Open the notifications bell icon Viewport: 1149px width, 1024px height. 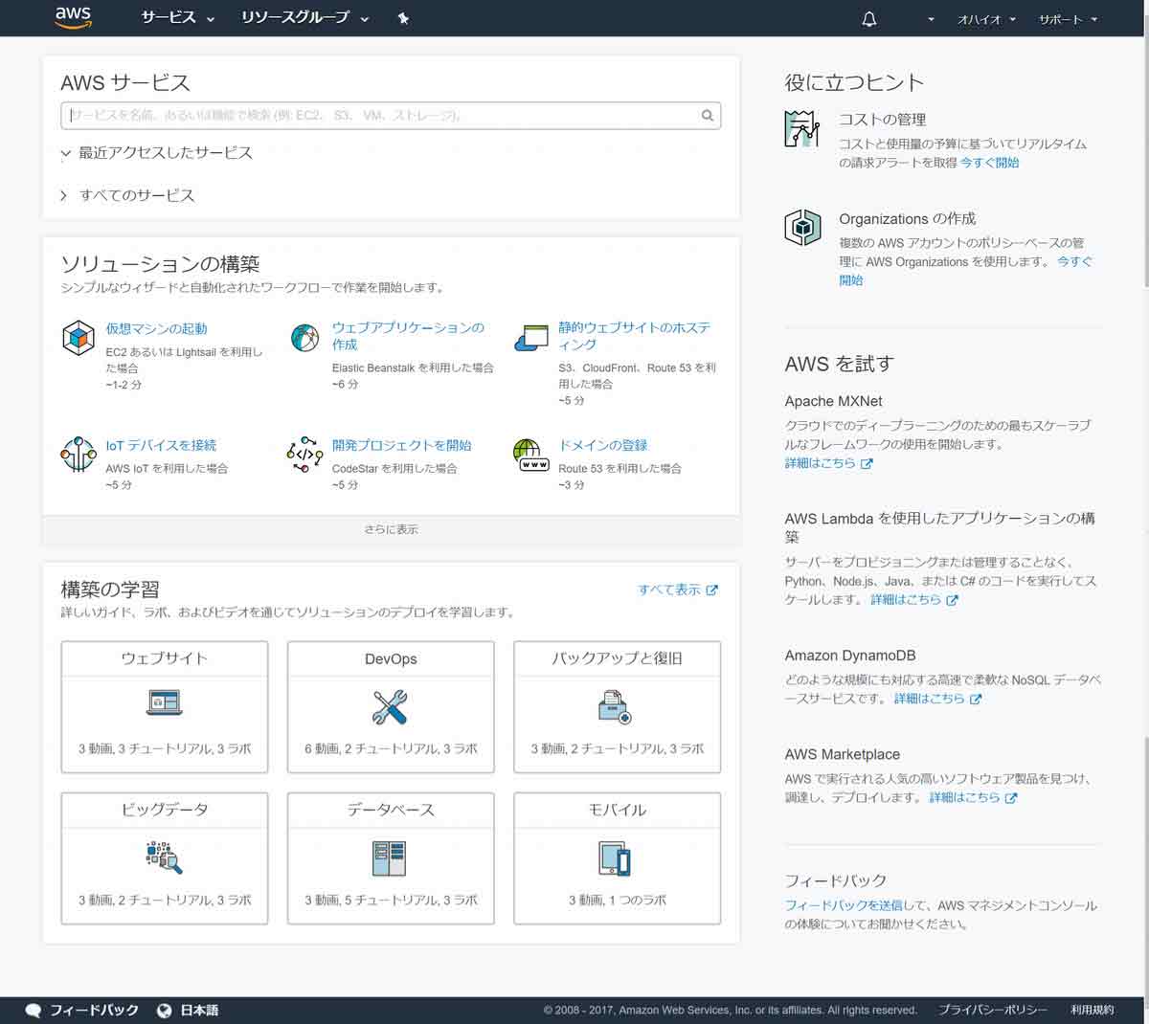point(868,17)
